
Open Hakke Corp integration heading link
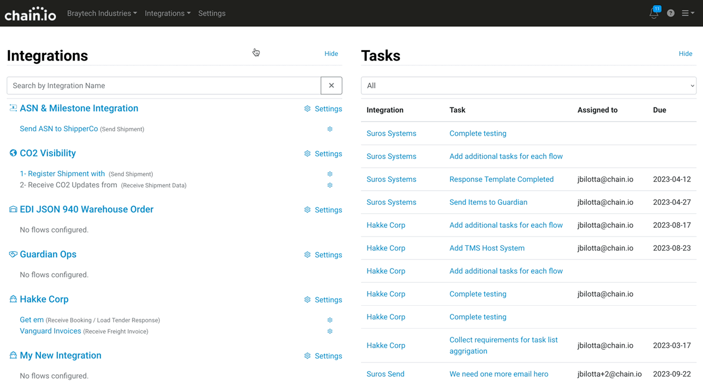tap(44, 299)
